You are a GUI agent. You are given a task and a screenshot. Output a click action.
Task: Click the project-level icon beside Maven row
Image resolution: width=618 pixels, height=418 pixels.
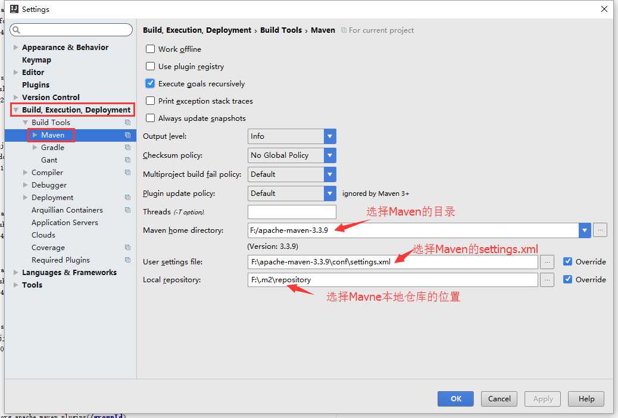tap(127, 135)
